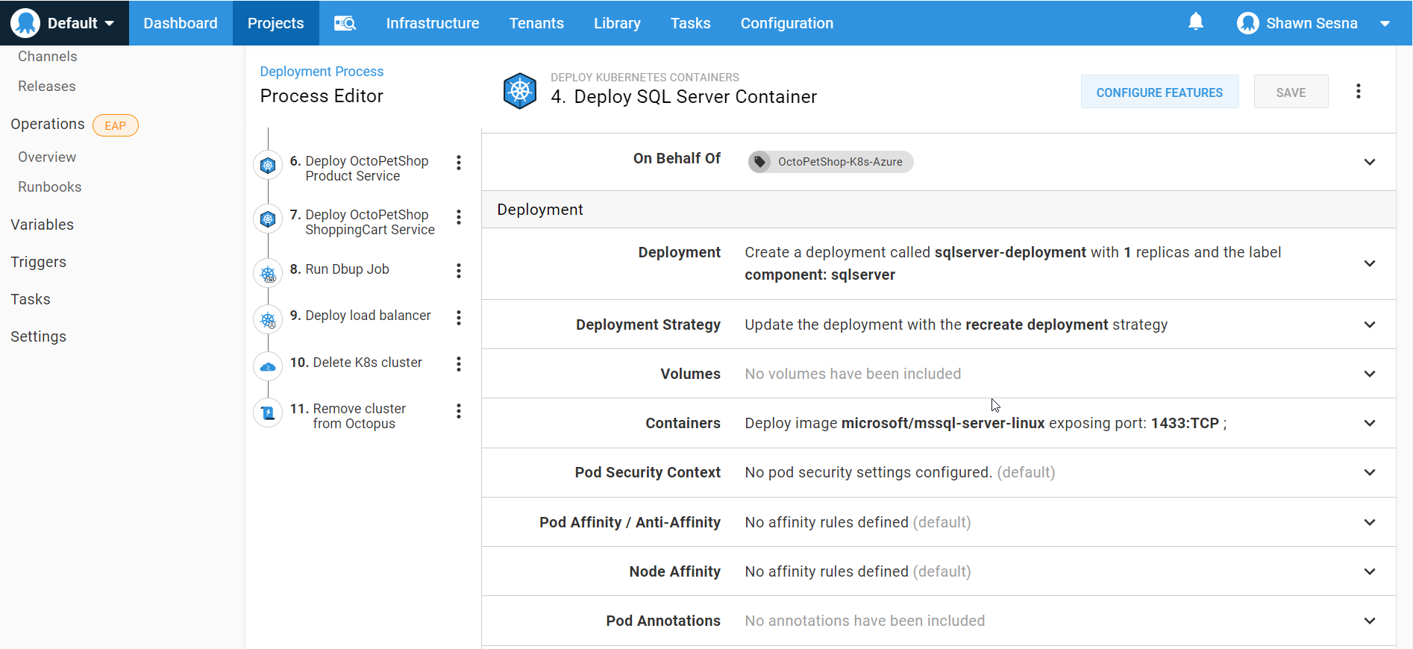
Task: Expand the Deployment Strategy section
Action: (1369, 324)
